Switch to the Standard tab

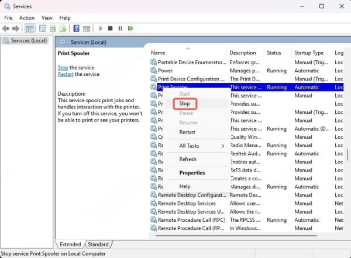(98, 245)
